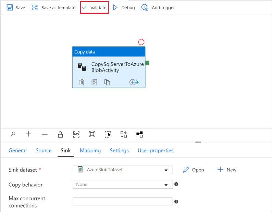Toggle the canvas lock icon
The width and height of the screenshot is (272, 212).
pos(60,134)
